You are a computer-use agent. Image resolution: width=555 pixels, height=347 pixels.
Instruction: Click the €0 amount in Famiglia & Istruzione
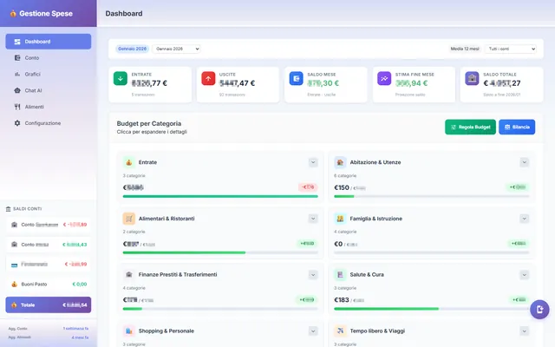point(338,244)
